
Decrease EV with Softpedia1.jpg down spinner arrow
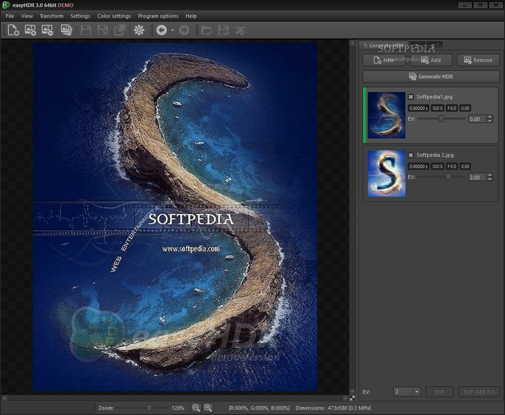[x=489, y=121]
